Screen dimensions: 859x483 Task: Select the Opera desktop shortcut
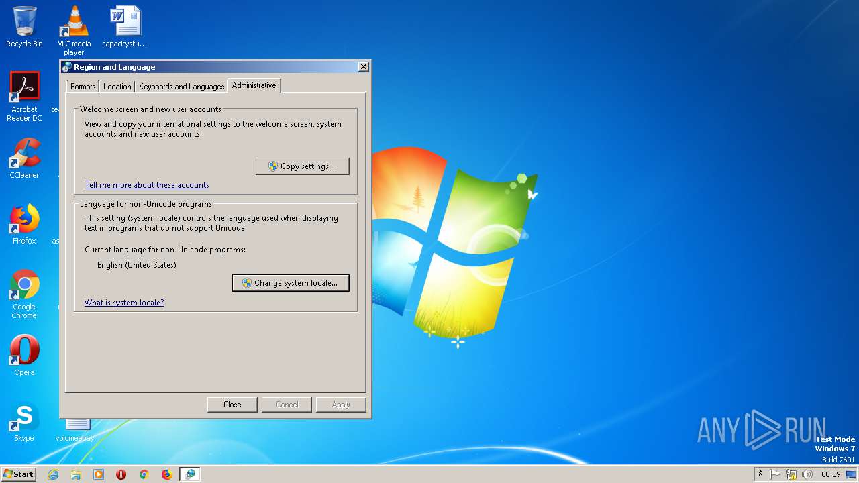tap(24, 356)
